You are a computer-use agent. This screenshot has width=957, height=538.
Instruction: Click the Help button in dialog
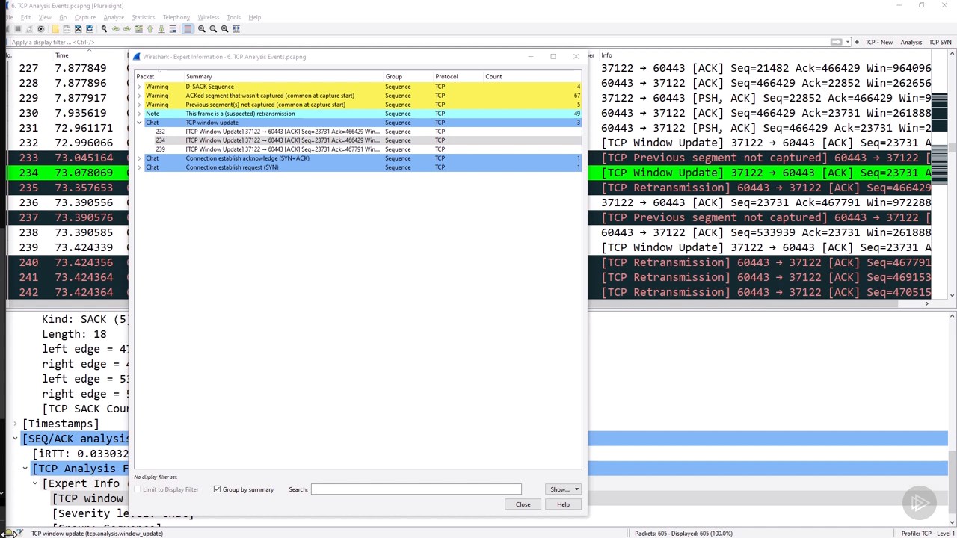click(563, 504)
